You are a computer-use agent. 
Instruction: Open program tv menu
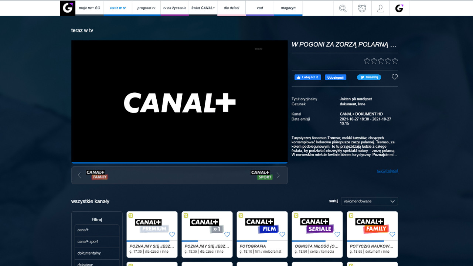(x=146, y=8)
